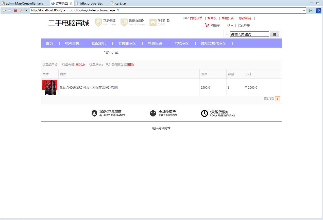The width and height of the screenshot is (323, 220).
Task: Click the 正品保障 Genuine badge icon
Action: coord(98,23)
